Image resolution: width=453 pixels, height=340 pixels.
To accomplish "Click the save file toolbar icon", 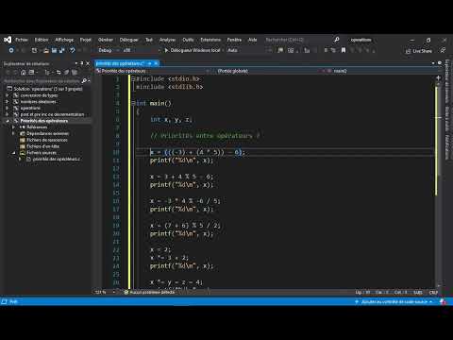I will [x=54, y=50].
